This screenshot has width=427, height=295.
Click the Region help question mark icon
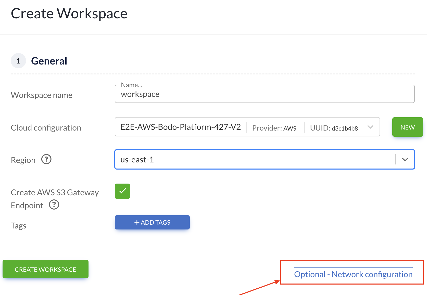pyautogui.click(x=46, y=159)
